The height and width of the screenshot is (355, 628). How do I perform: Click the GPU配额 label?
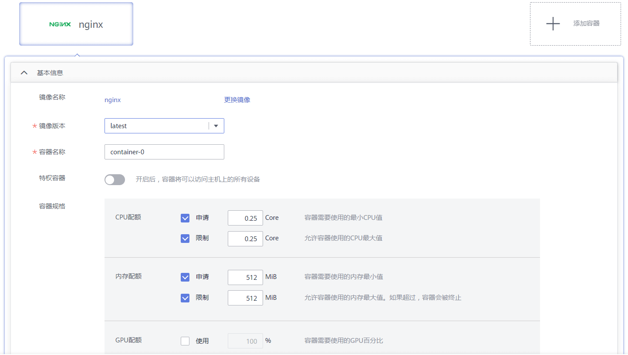[128, 340]
